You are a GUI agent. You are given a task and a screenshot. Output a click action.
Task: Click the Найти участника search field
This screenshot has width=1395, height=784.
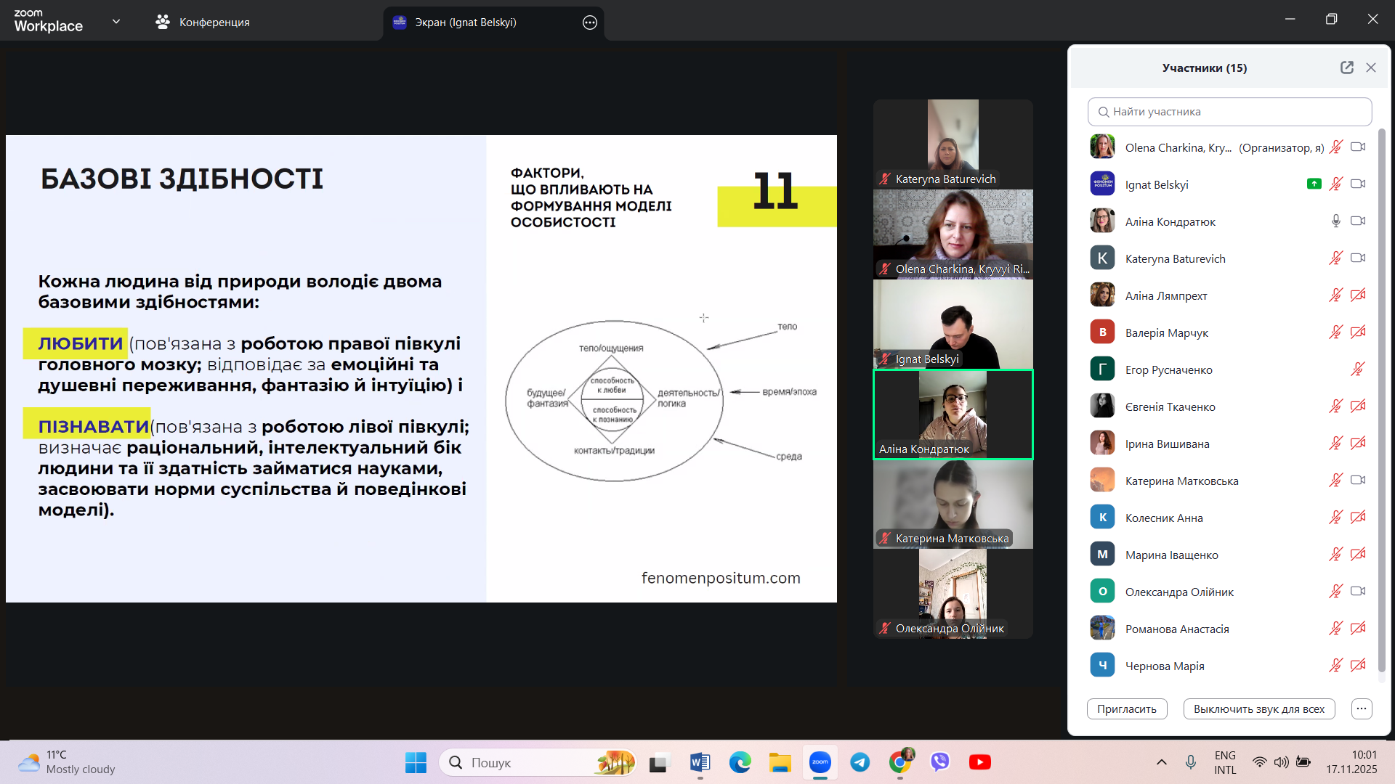point(1229,112)
